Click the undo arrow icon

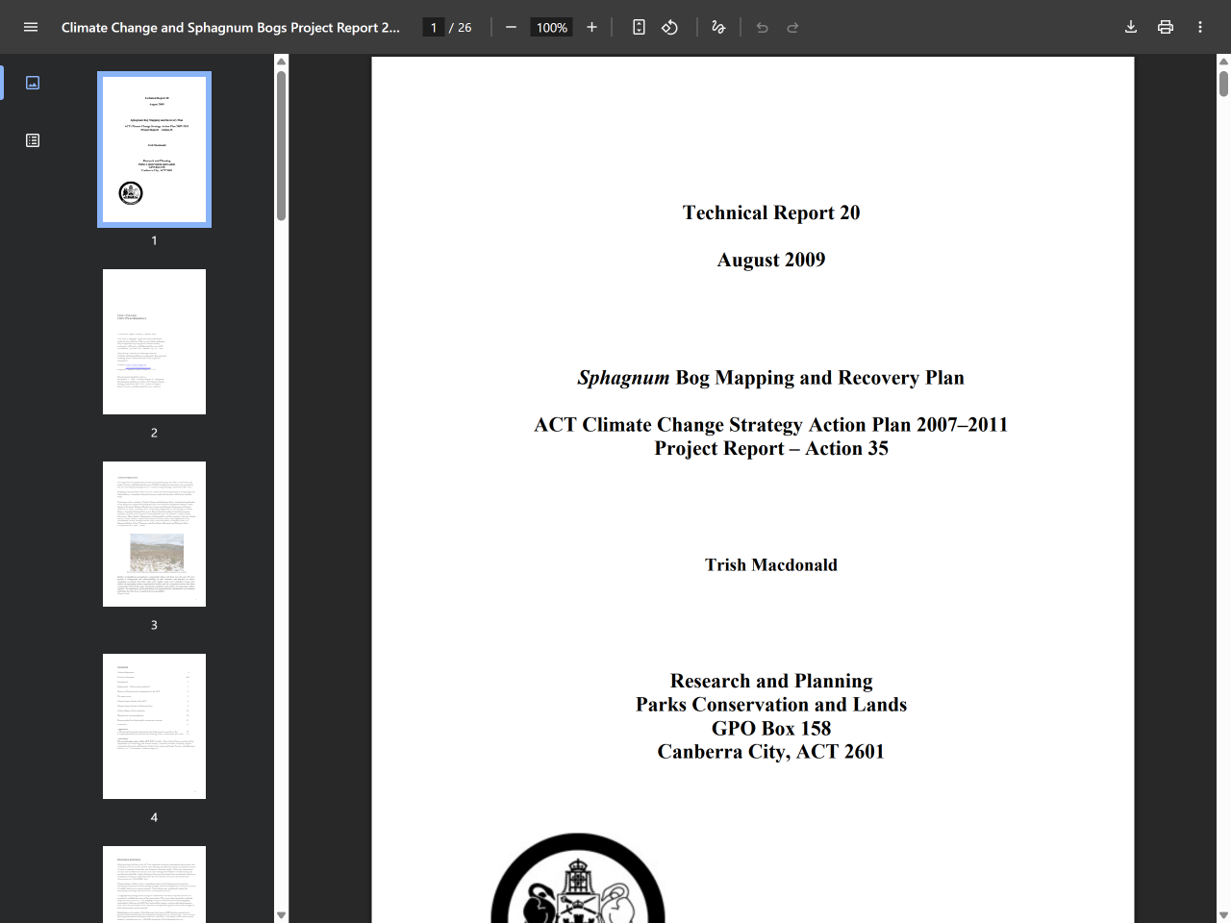763,27
